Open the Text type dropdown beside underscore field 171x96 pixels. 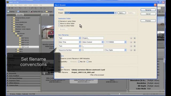(x=80, y=46)
